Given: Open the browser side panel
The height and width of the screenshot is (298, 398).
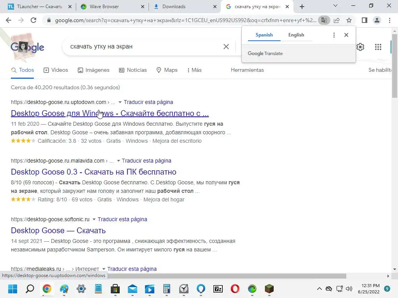Looking at the screenshot, I should 365,20.
